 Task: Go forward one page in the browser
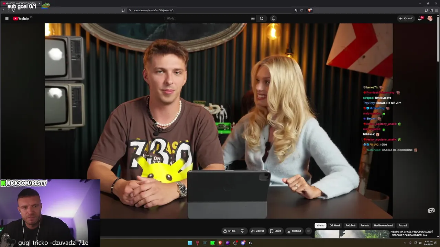click(8, 10)
